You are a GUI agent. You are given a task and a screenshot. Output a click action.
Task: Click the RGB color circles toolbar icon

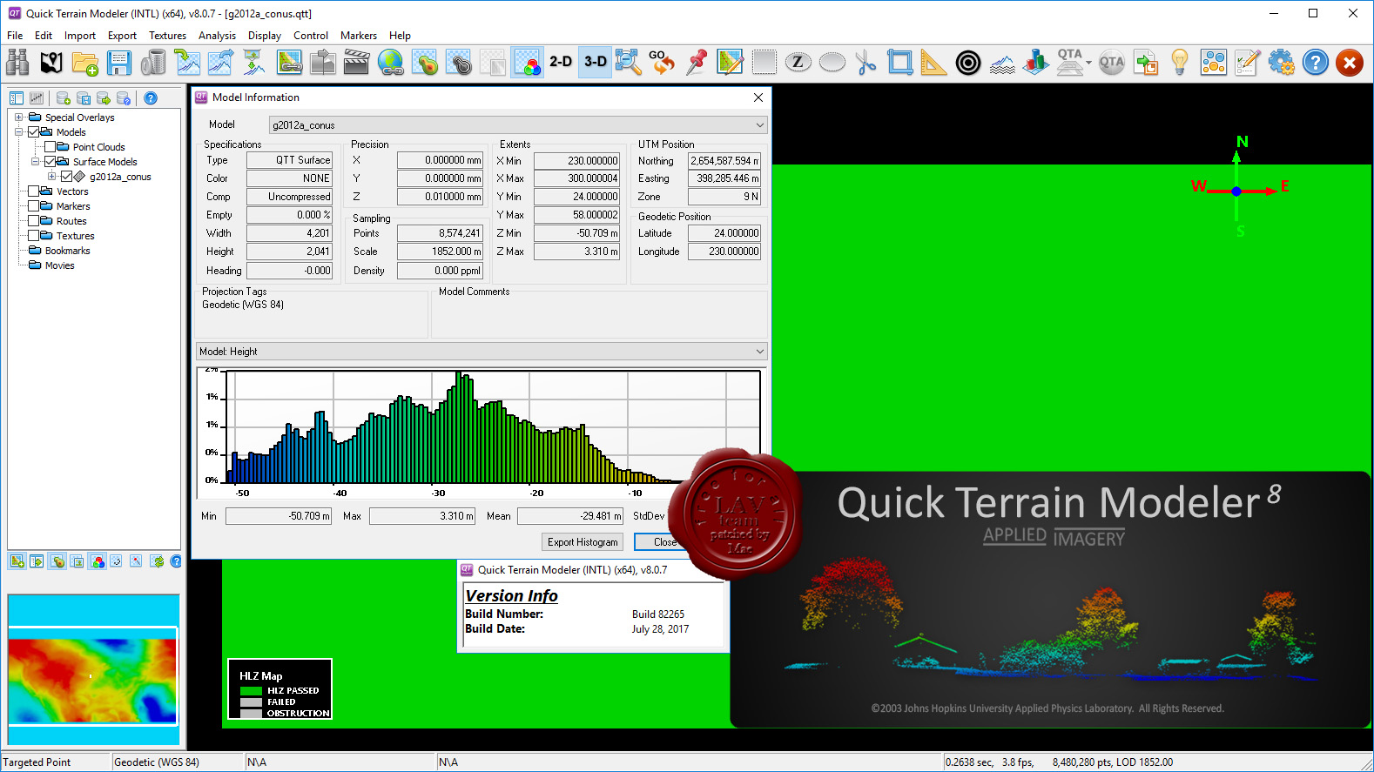pyautogui.click(x=527, y=62)
